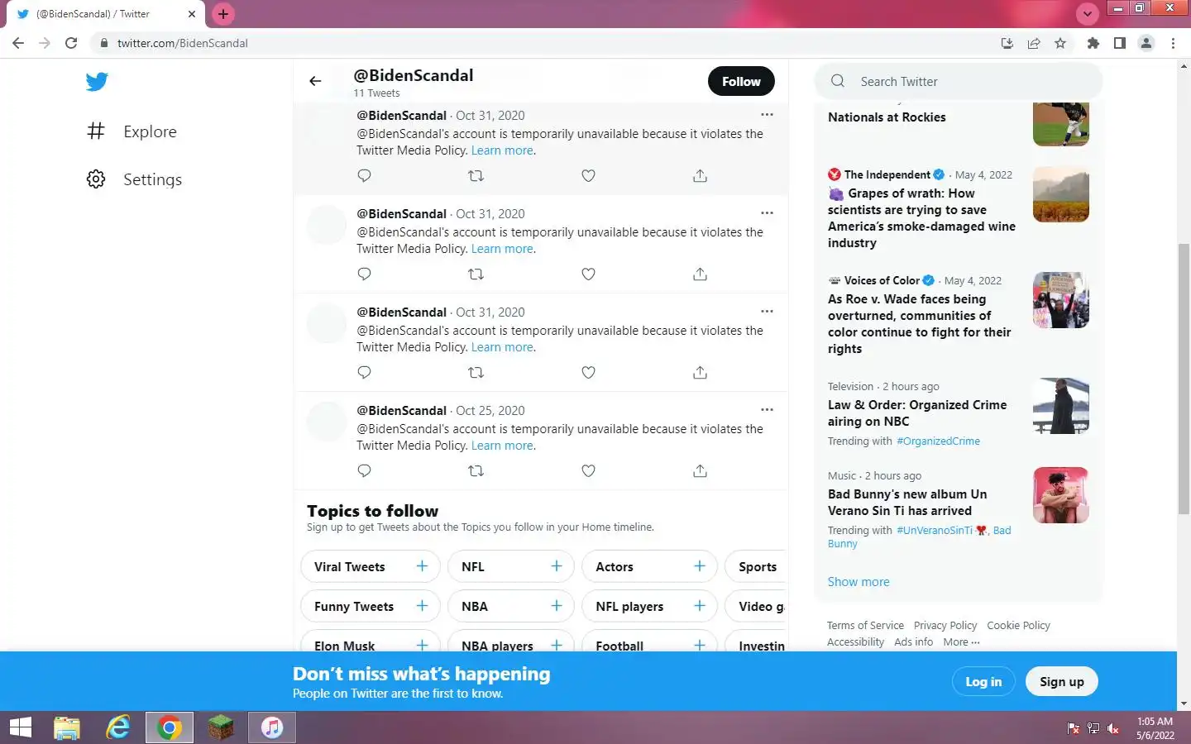Open Law & Order: Organized Crime trend
Image resolution: width=1191 pixels, height=744 pixels.
tap(917, 413)
